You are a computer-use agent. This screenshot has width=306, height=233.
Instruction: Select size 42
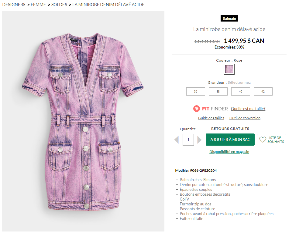[263, 91]
